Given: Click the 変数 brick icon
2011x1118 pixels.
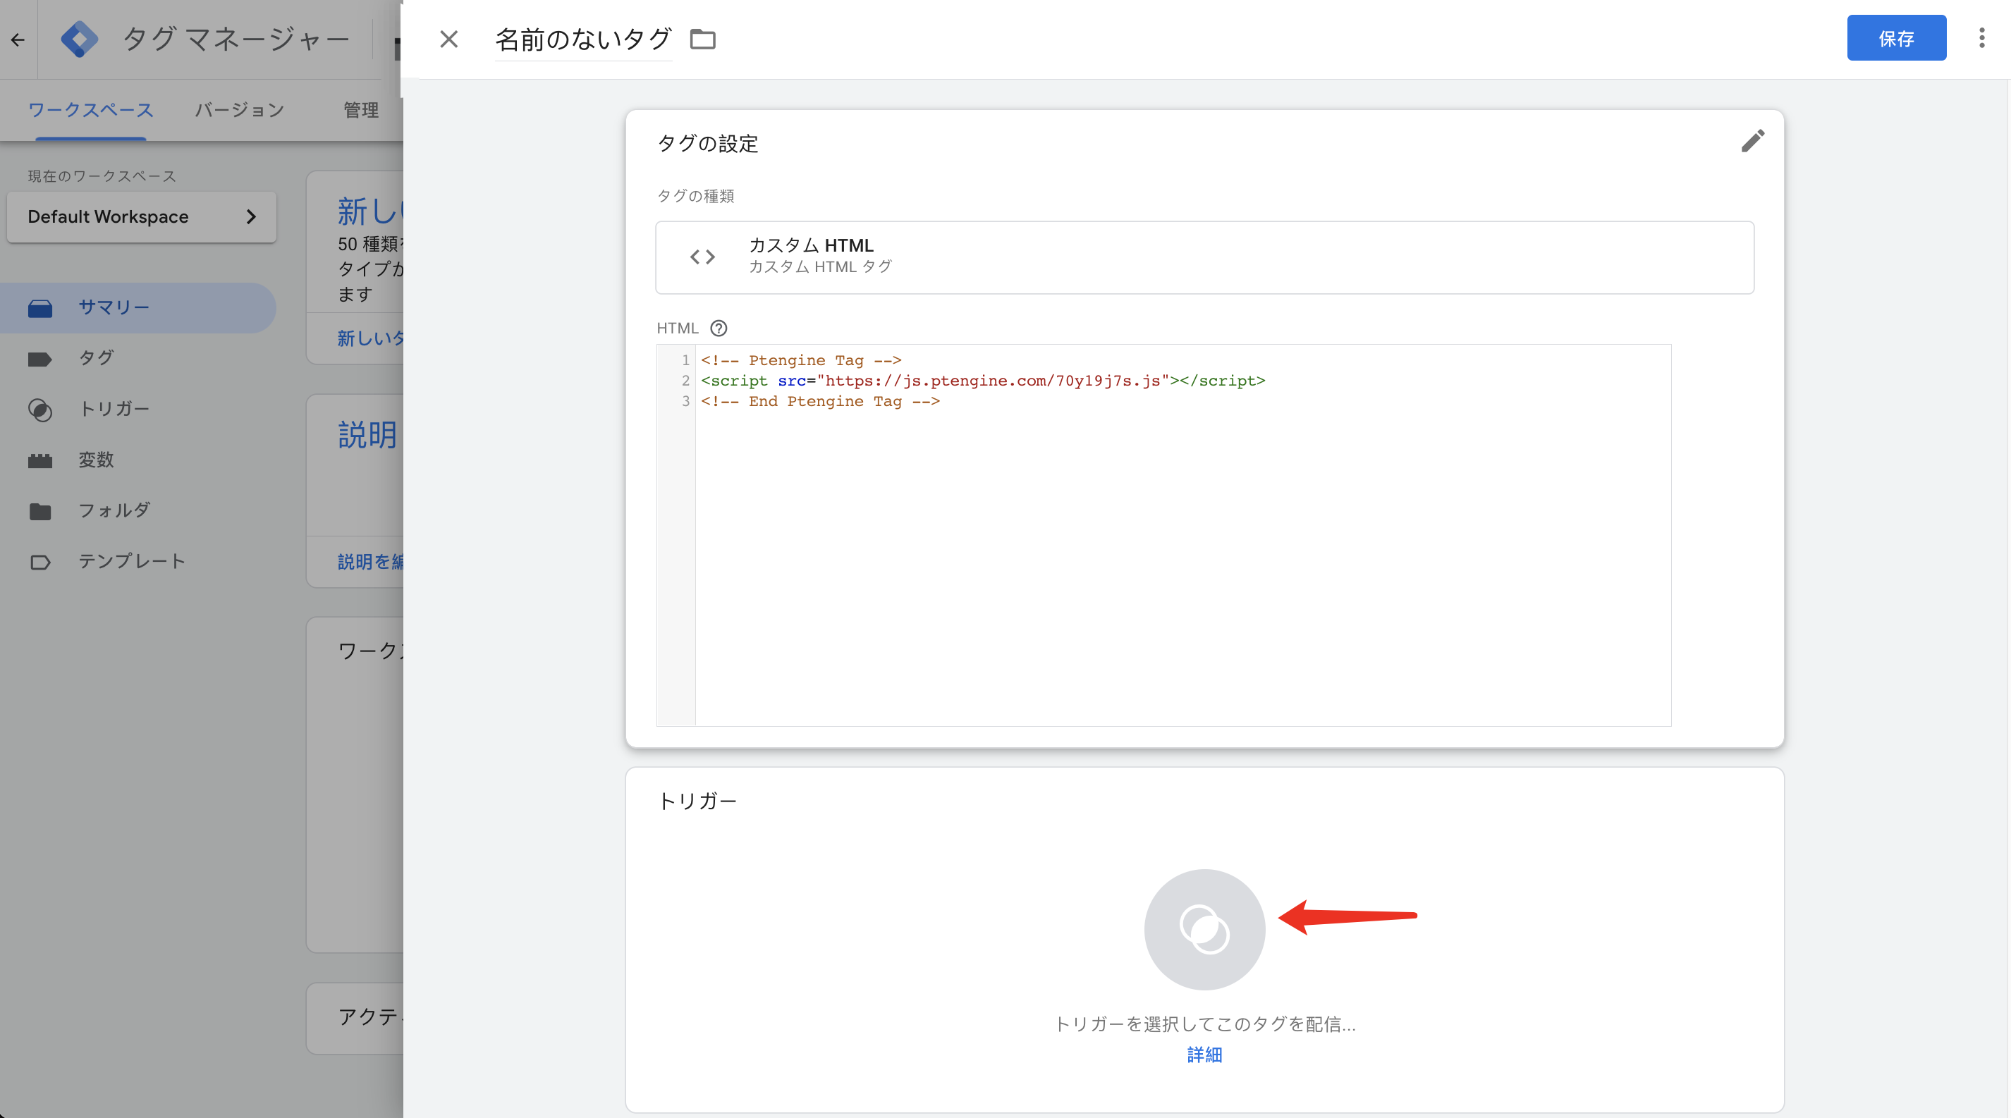Looking at the screenshot, I should 39,460.
